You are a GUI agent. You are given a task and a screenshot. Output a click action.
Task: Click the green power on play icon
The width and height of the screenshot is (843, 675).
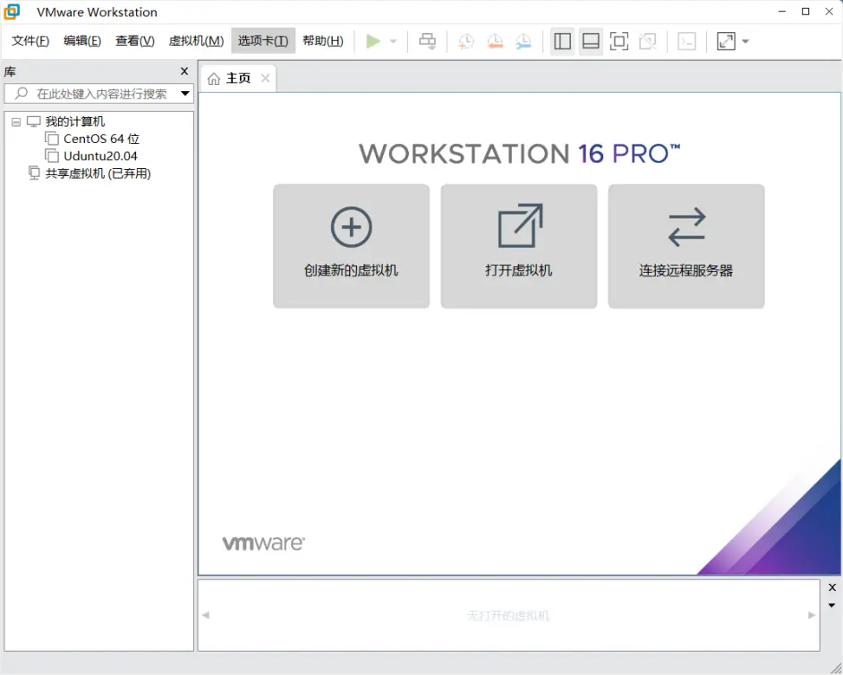pos(373,41)
